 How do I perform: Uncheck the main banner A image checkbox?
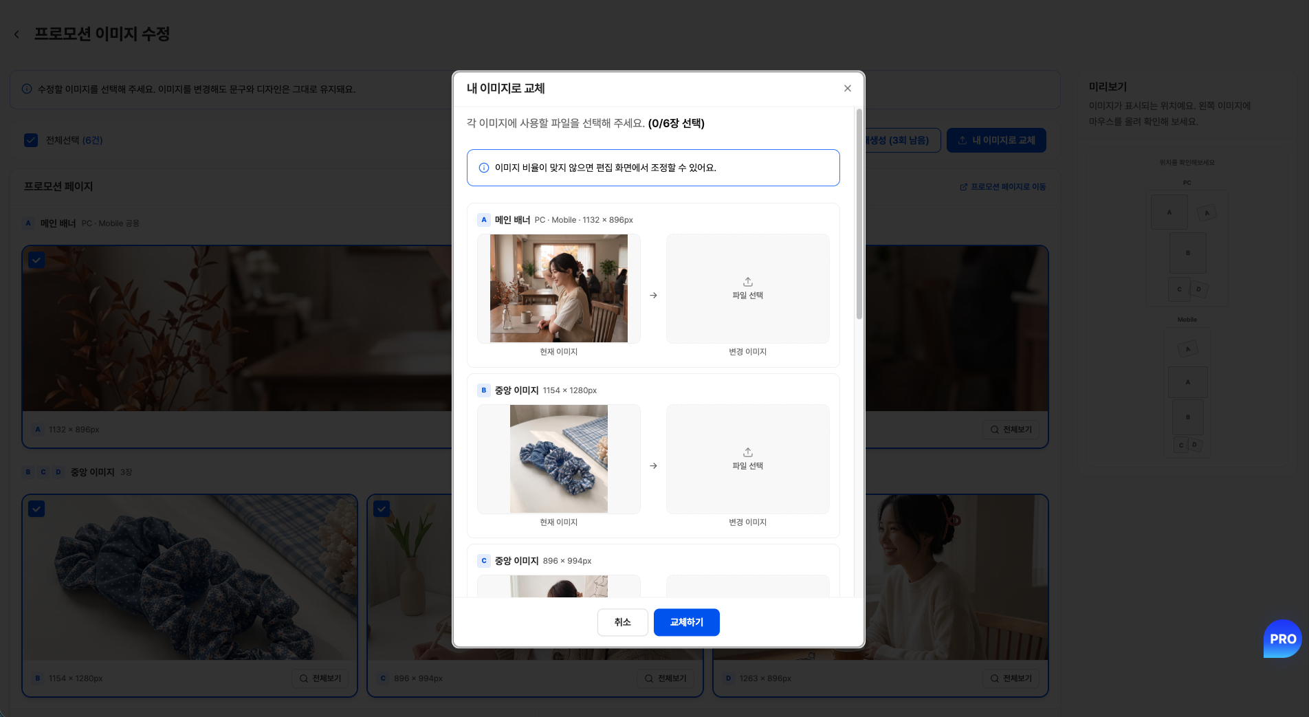click(x=36, y=260)
